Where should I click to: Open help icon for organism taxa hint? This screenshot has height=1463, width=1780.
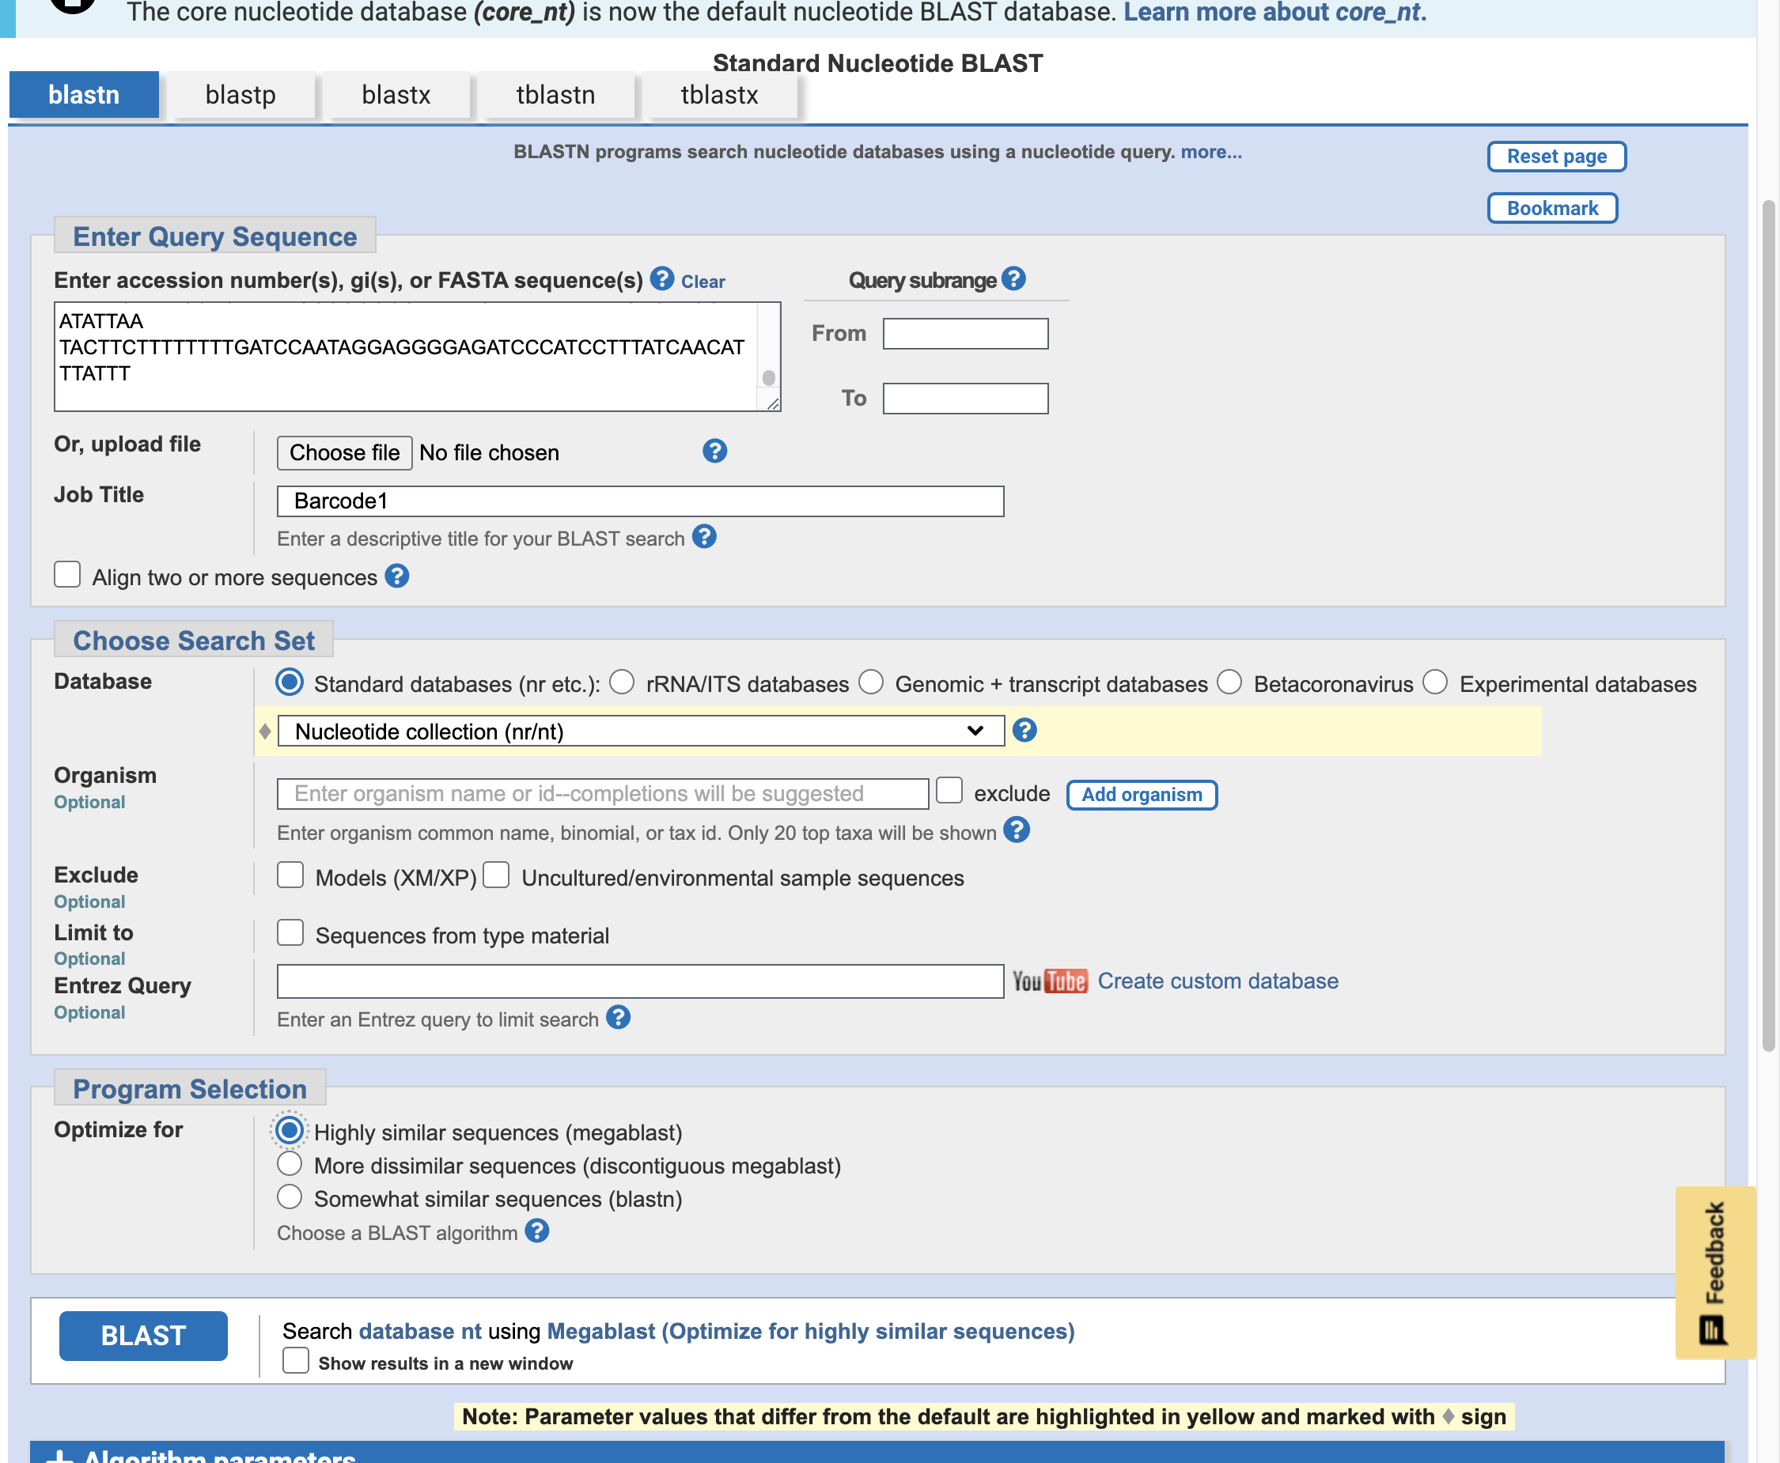click(x=1017, y=831)
